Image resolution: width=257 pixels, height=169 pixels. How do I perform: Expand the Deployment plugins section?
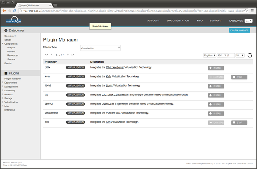(3, 82)
